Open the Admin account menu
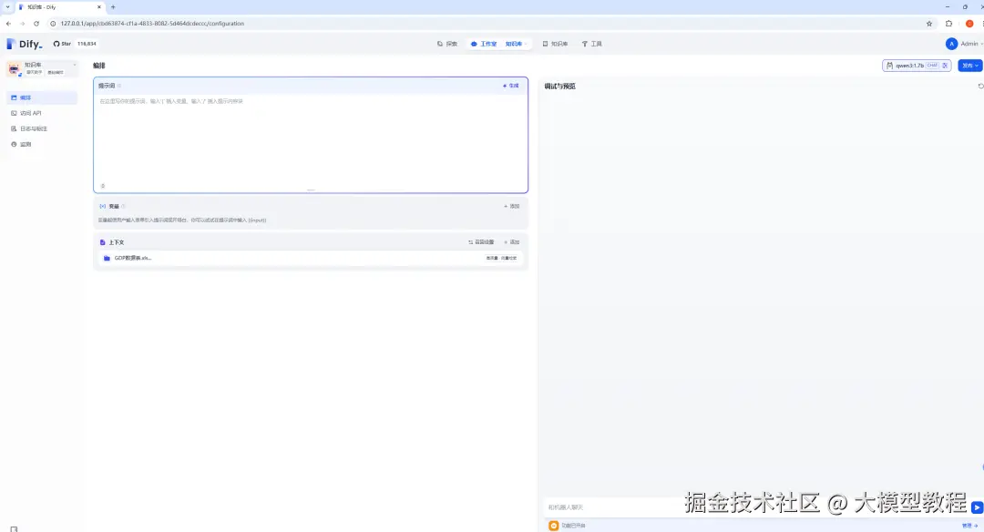 (964, 44)
